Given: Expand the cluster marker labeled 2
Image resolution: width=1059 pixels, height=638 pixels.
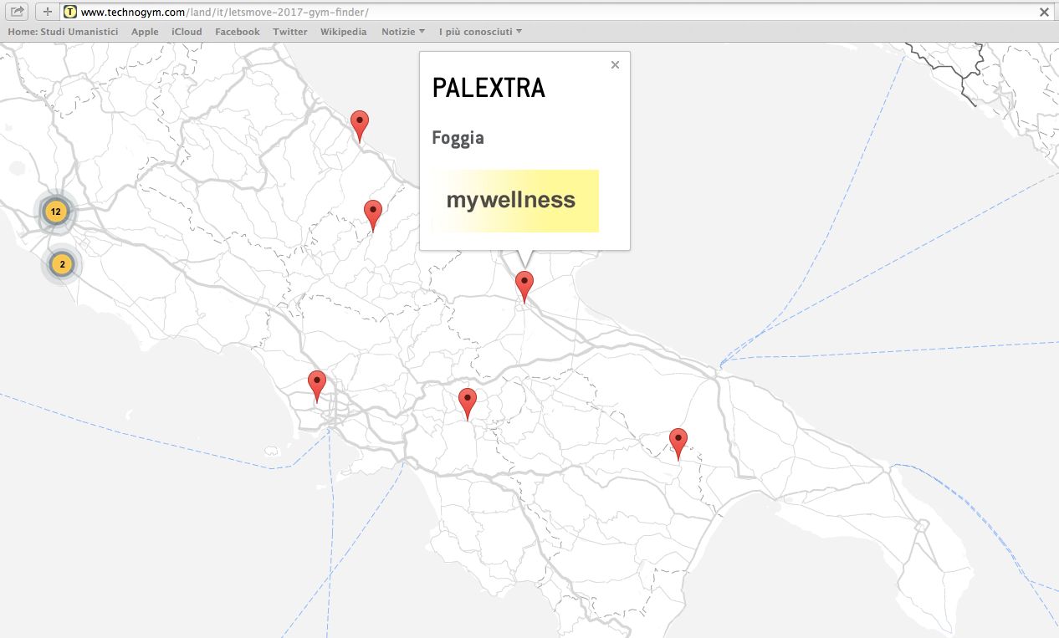Looking at the screenshot, I should (x=62, y=265).
